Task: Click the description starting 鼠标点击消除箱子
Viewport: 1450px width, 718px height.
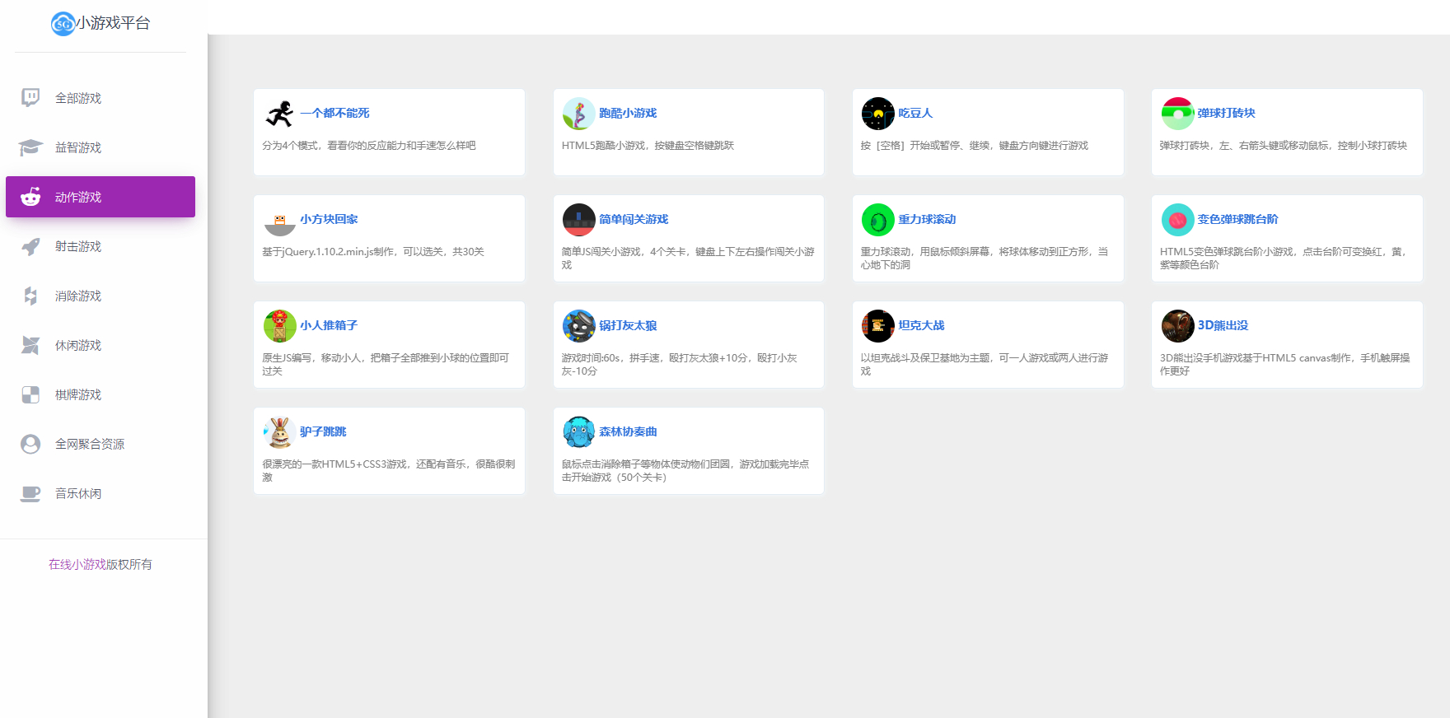Action: [685, 471]
